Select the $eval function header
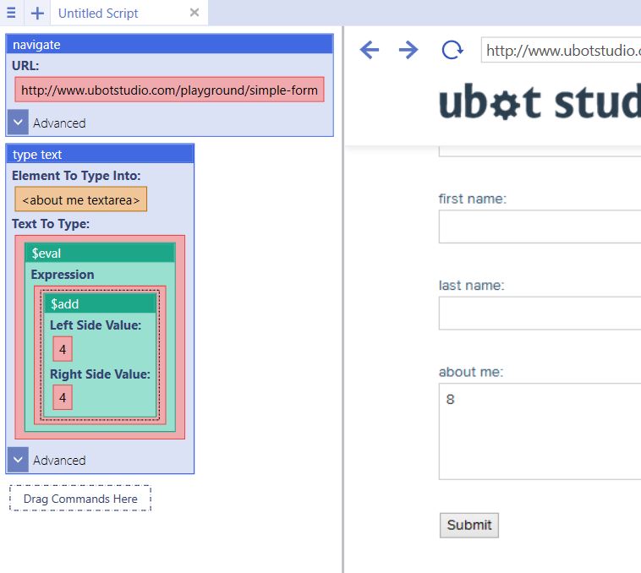641x573 pixels. point(100,254)
